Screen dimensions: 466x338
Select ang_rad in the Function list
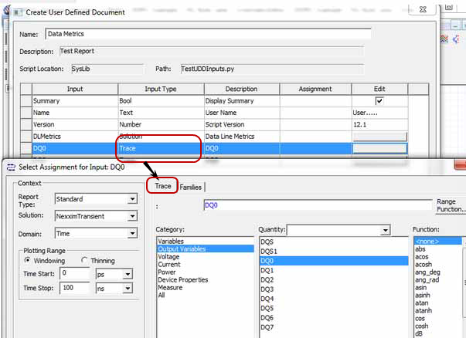(x=427, y=280)
